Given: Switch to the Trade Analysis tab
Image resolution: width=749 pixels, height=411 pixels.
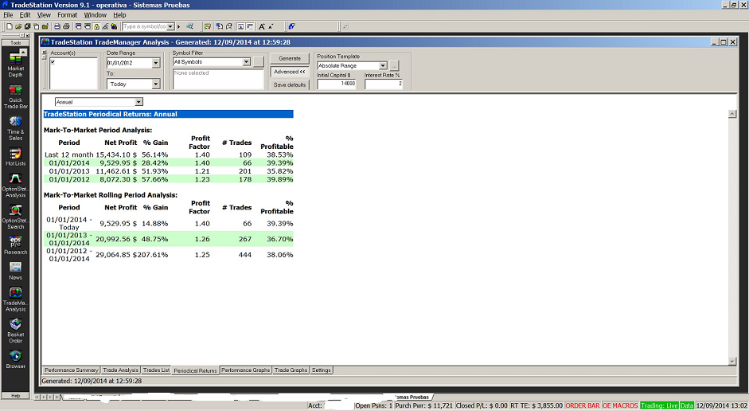Looking at the screenshot, I should coord(120,370).
